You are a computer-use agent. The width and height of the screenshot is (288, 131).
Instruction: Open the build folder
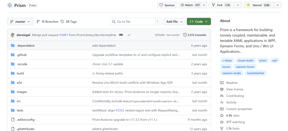coord(20,73)
